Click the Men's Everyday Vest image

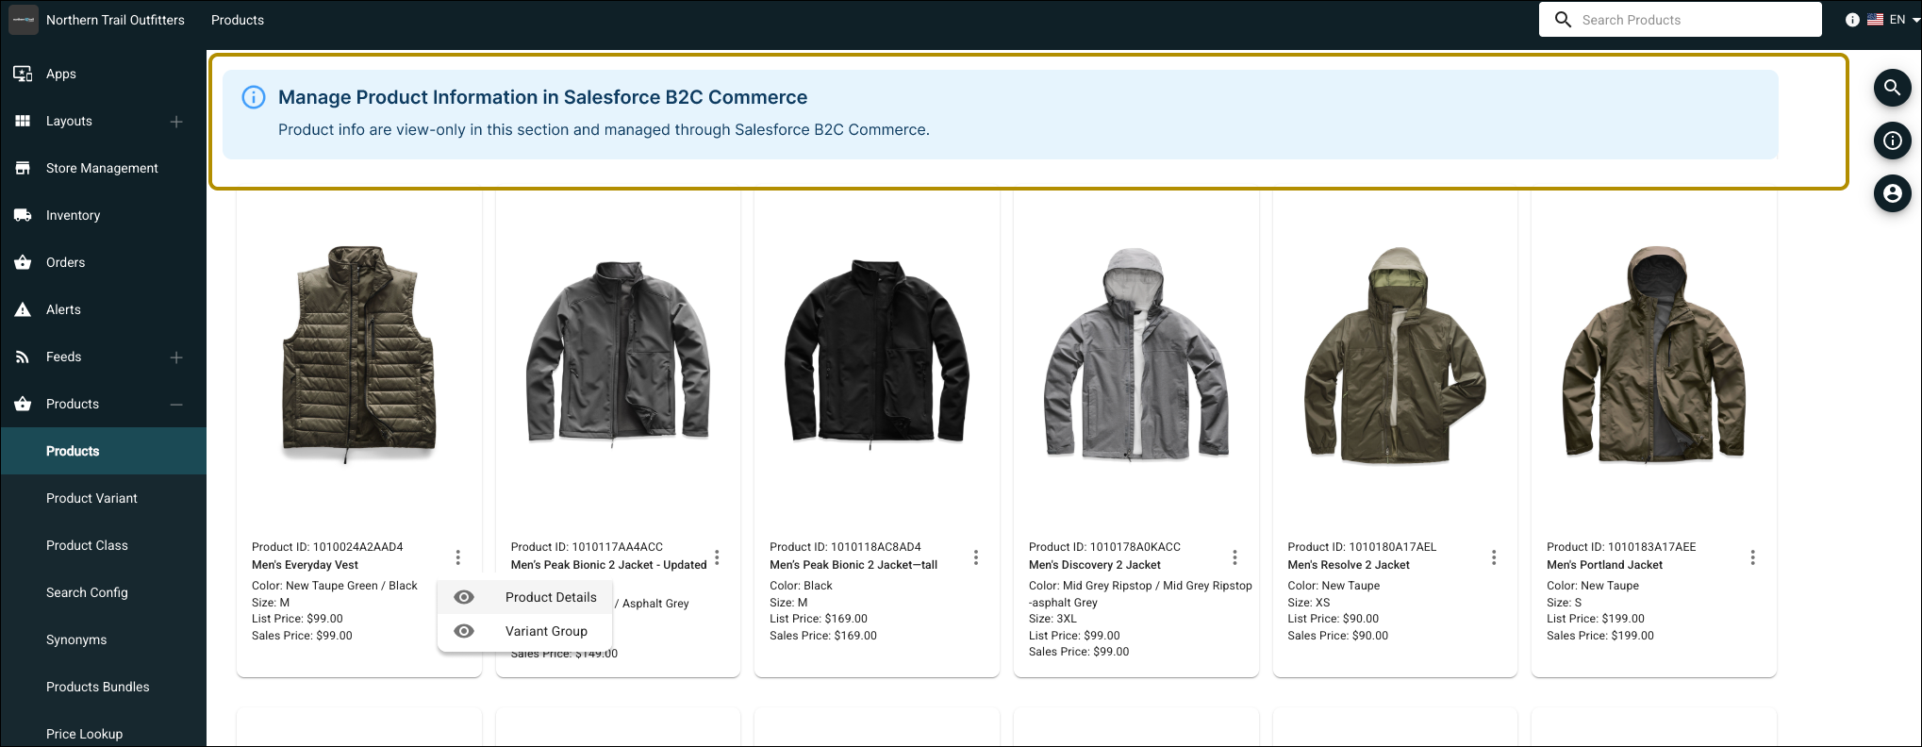359,356
